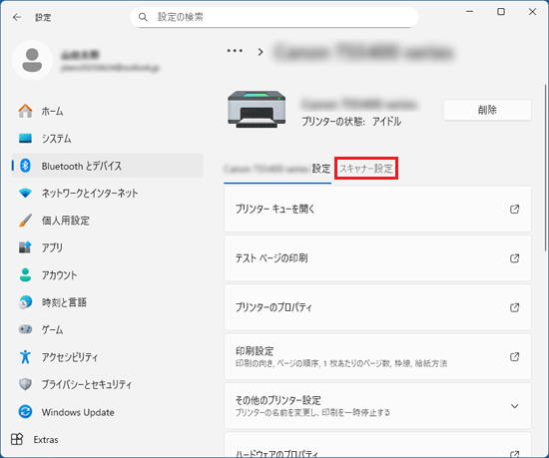Open the breadcrumb ellipsis menu
This screenshot has height=458, width=549.
(x=235, y=51)
